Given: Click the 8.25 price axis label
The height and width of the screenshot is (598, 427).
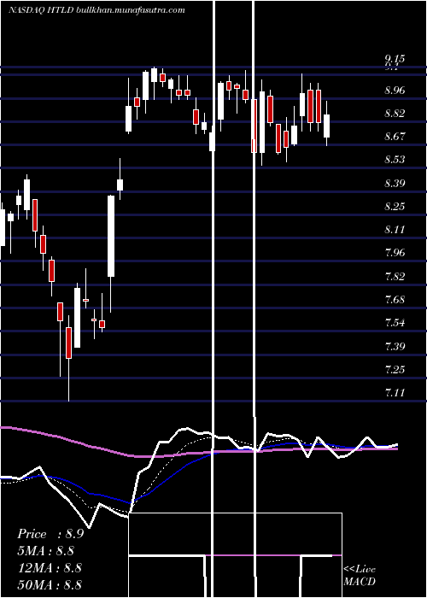Looking at the screenshot, I should pos(395,207).
